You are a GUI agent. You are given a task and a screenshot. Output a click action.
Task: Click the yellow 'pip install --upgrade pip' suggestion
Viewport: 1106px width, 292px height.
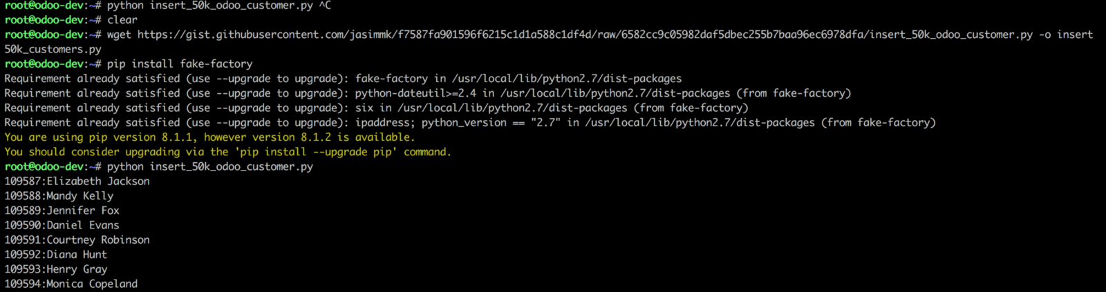coord(227,152)
